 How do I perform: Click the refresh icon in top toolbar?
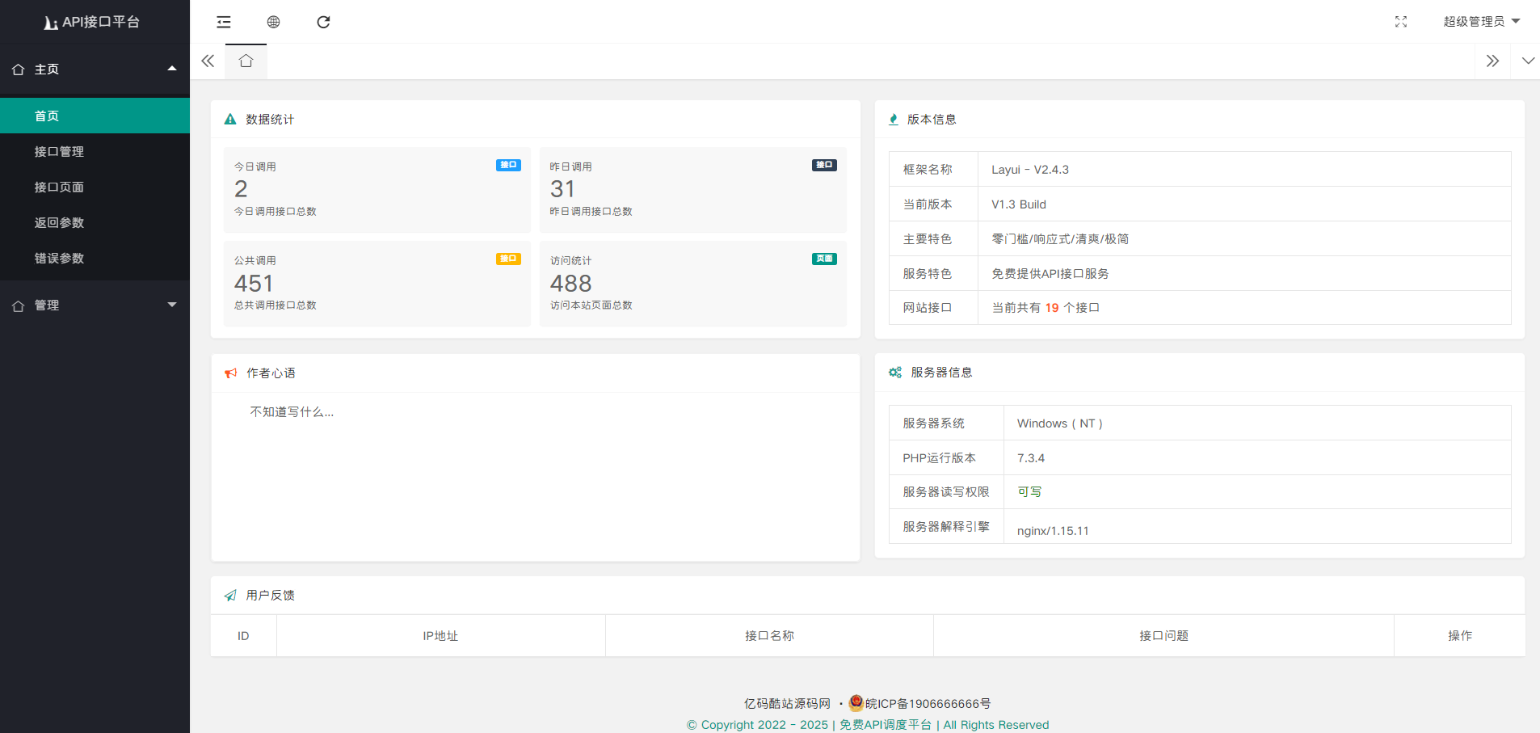tap(323, 22)
